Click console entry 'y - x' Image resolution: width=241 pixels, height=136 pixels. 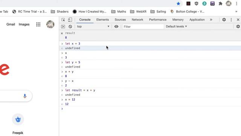(x=69, y=81)
